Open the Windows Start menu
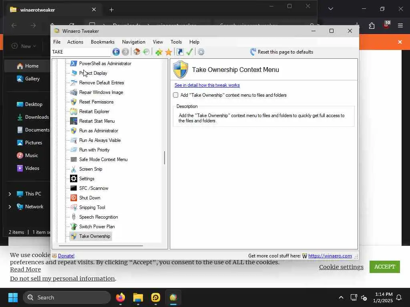410x307 pixels. click(13, 297)
